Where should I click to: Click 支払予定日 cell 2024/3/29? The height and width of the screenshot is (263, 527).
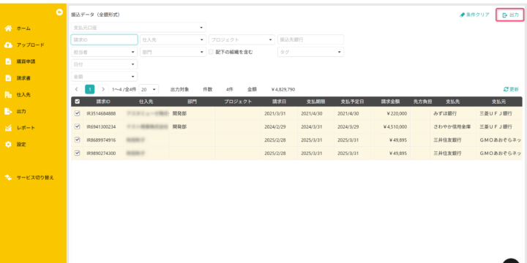click(x=348, y=127)
